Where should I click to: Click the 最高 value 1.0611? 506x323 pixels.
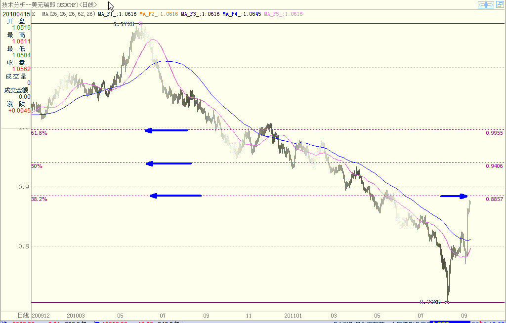tap(21, 41)
